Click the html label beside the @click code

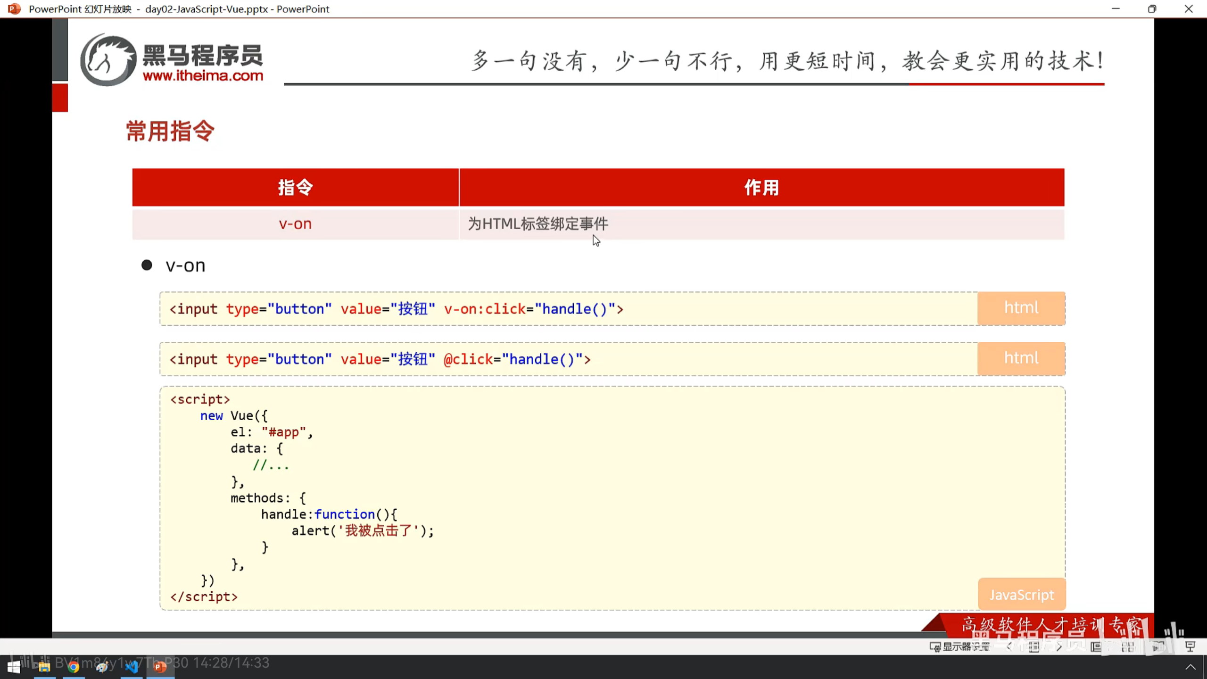pos(1021,358)
